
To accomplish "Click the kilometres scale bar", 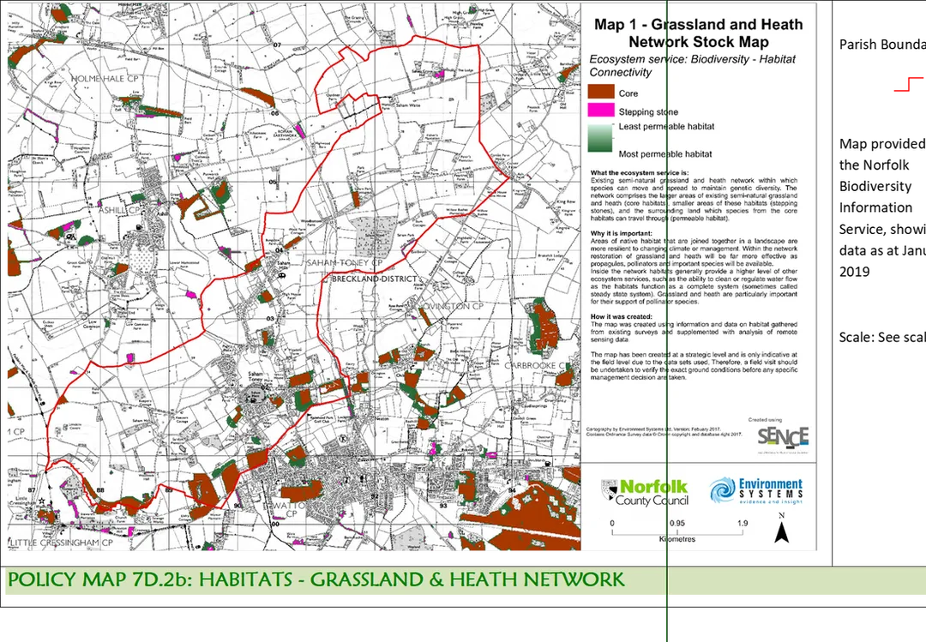I will point(676,530).
